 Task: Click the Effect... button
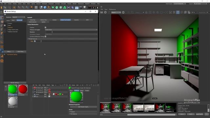tap(9, 51)
